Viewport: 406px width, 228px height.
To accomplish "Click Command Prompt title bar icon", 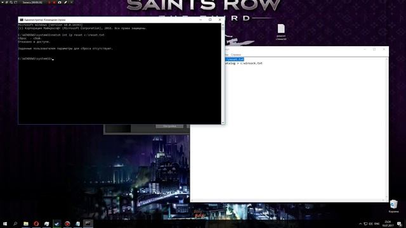I will (22, 20).
